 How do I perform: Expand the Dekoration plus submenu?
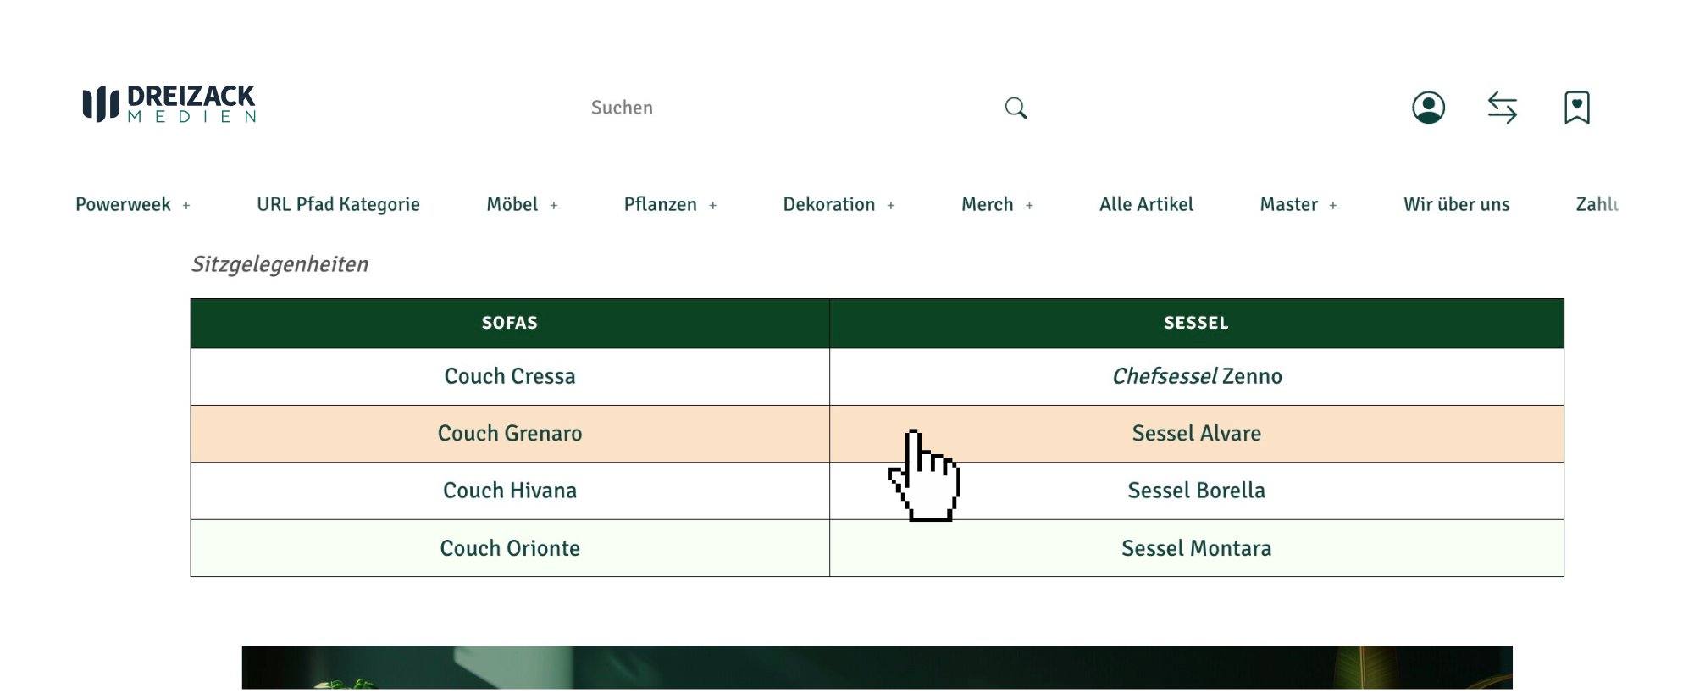891,205
